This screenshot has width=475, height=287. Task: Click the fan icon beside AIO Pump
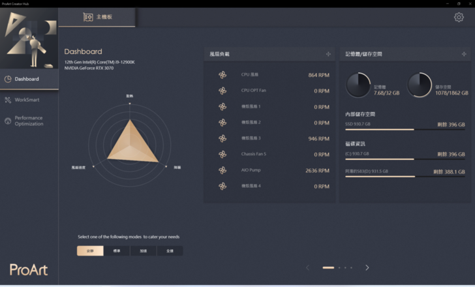tap(222, 170)
